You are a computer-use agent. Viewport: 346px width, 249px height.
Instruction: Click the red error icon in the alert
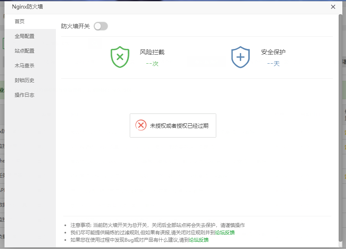[141, 125]
